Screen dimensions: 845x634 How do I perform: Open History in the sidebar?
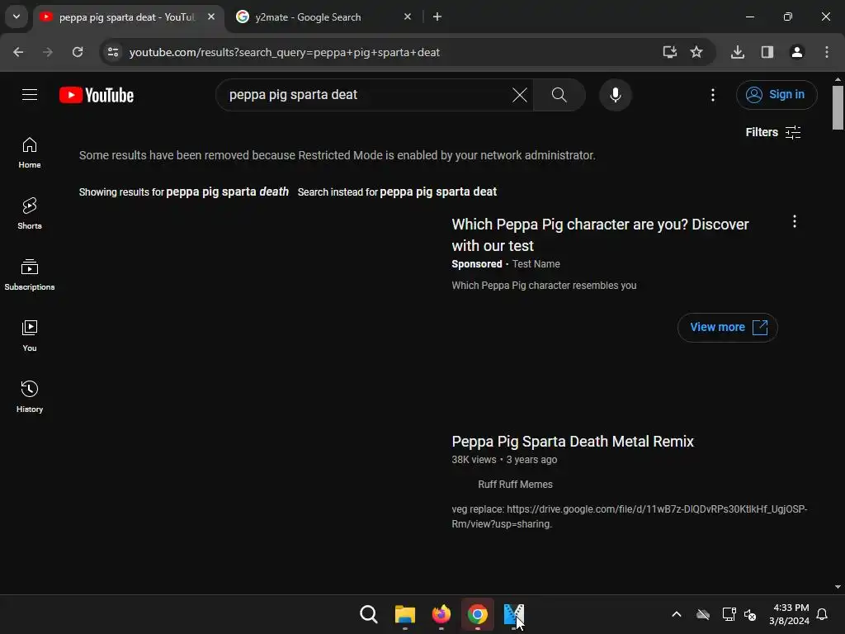30,397
